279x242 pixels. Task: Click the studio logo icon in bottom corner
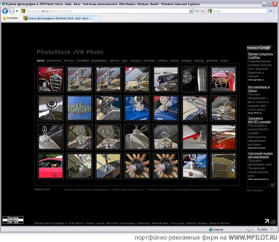pos(274,222)
